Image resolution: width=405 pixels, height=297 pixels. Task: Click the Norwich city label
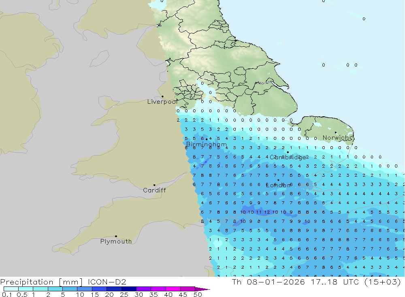337,138
